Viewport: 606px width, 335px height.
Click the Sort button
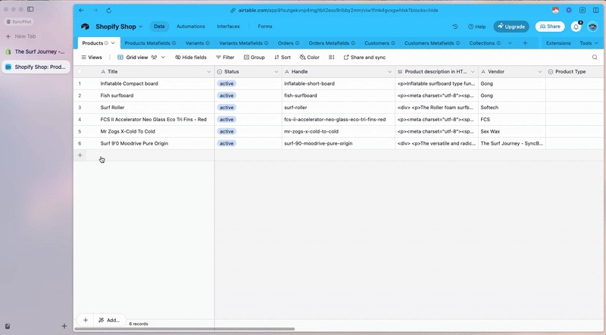click(282, 58)
